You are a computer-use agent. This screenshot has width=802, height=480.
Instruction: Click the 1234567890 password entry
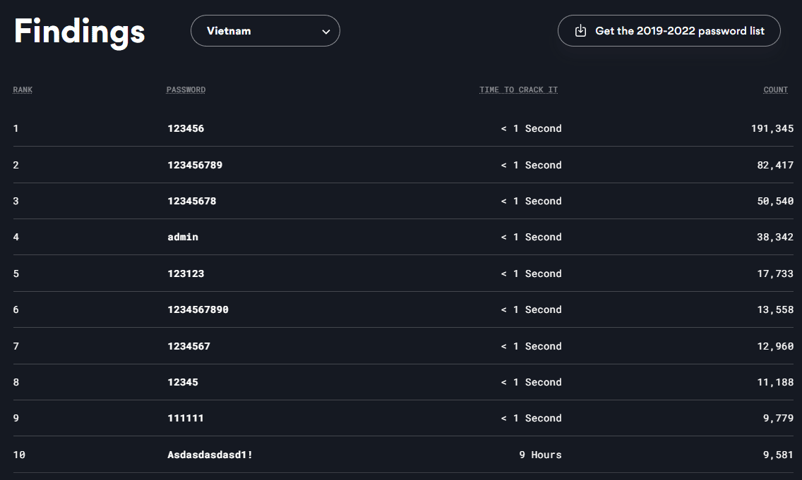click(198, 309)
